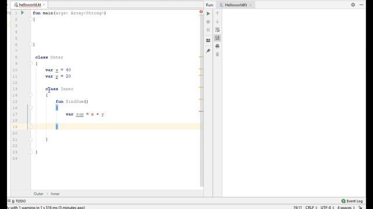This screenshot has height=209, width=373.
Task: Collapse findSum function body fold marker
Action: [x=30, y=108]
